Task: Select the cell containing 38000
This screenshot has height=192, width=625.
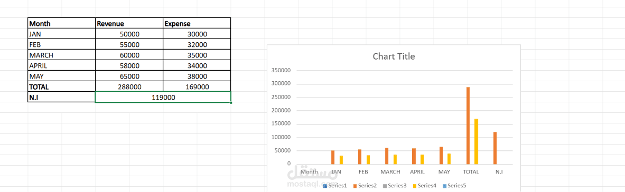Action: click(197, 76)
